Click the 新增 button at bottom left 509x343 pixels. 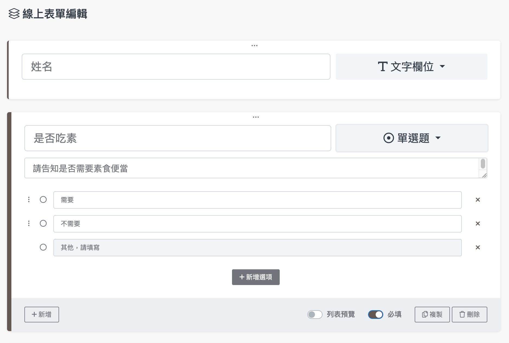[x=41, y=314]
